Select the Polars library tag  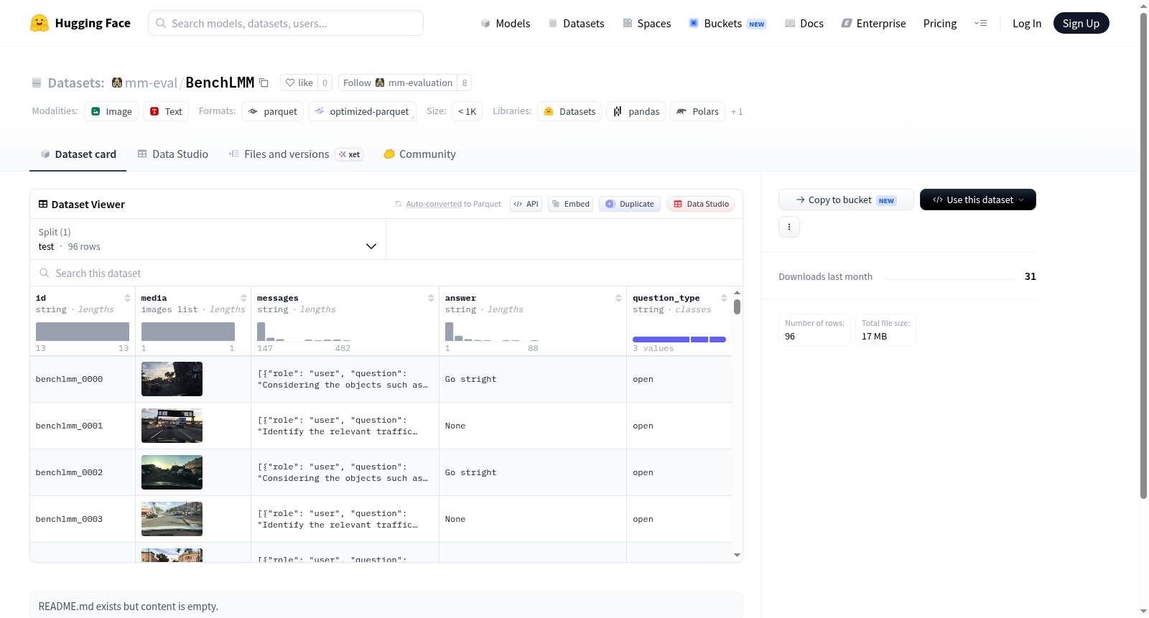click(x=697, y=111)
